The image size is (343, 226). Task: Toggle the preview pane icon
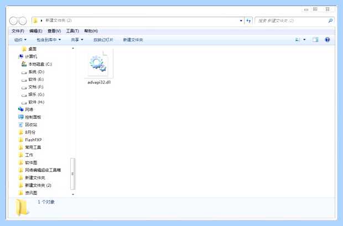pyautogui.click(x=315, y=40)
